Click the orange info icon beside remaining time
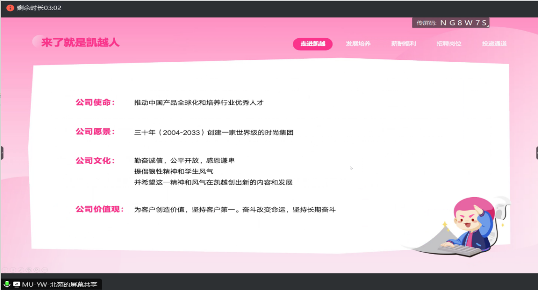The height and width of the screenshot is (290, 538). click(x=10, y=8)
